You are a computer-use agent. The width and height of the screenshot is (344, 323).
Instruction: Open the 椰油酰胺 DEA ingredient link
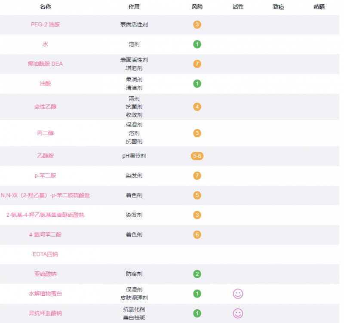click(45, 64)
